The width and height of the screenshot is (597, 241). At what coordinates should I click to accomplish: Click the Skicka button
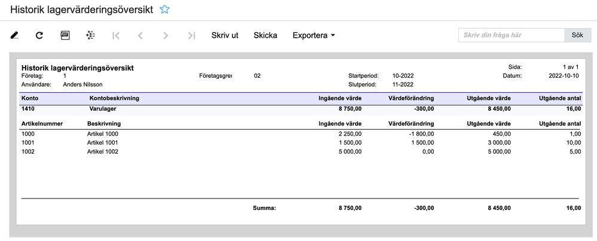tap(265, 35)
